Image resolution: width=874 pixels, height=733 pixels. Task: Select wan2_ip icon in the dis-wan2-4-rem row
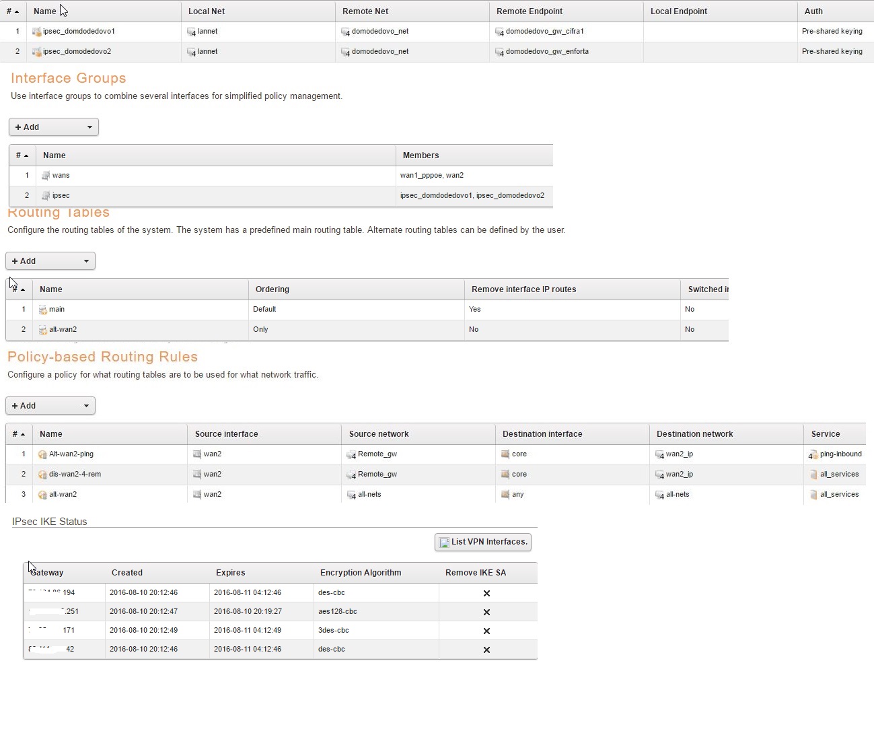click(x=659, y=475)
